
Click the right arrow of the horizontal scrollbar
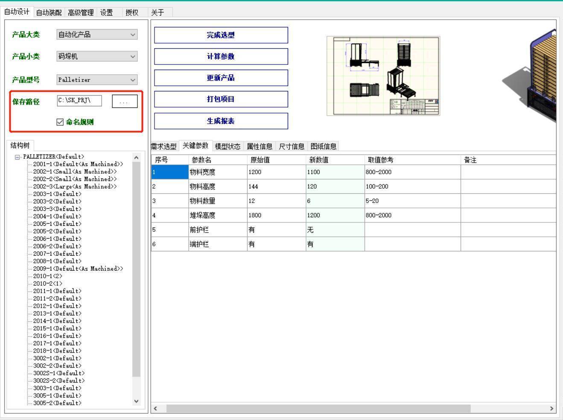551,408
